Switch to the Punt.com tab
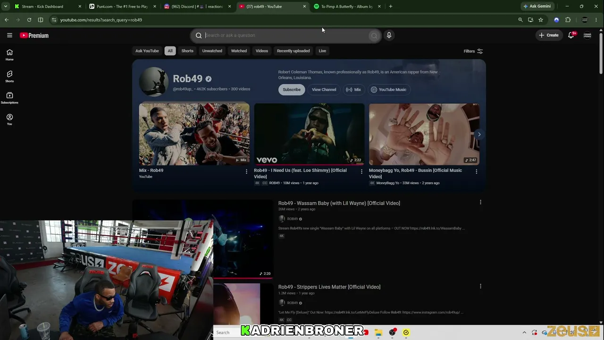604x340 pixels. pyautogui.click(x=123, y=7)
